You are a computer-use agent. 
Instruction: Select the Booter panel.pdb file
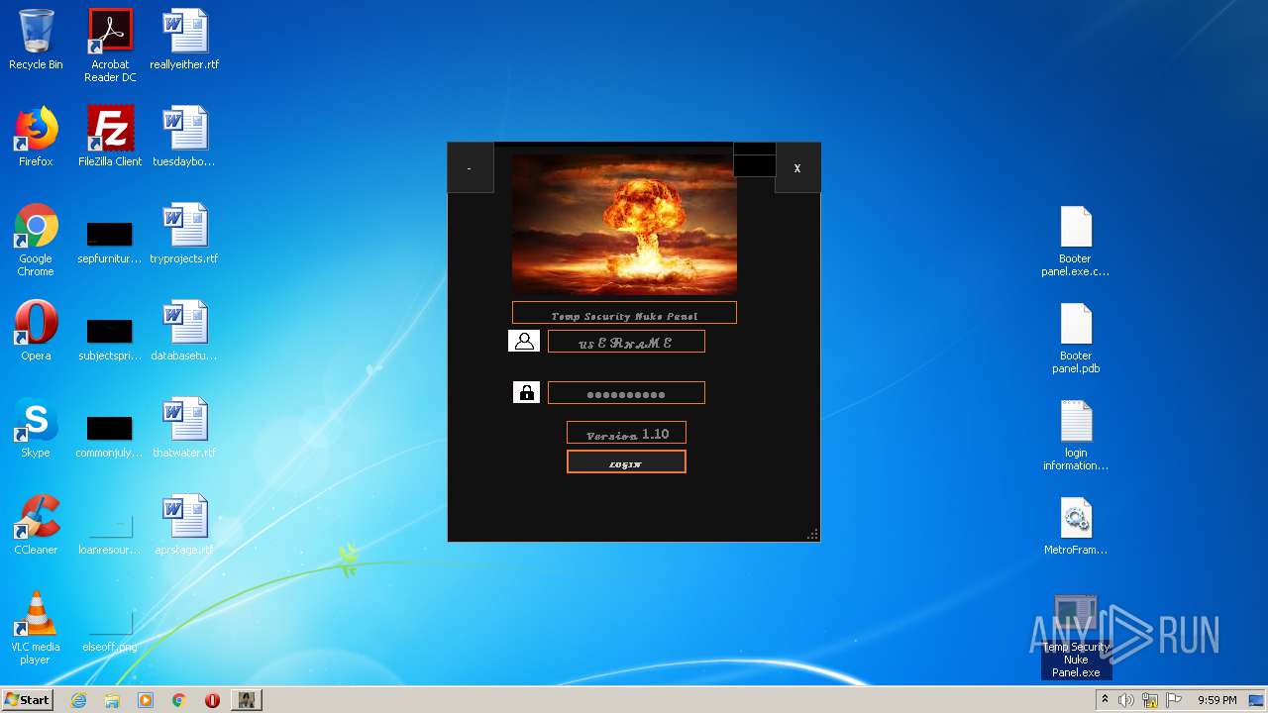click(x=1076, y=338)
